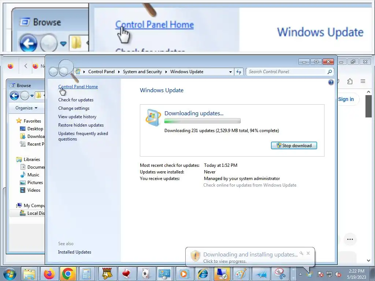Open Paint from the taskbar
This screenshot has height=281, width=375.
pos(241,274)
